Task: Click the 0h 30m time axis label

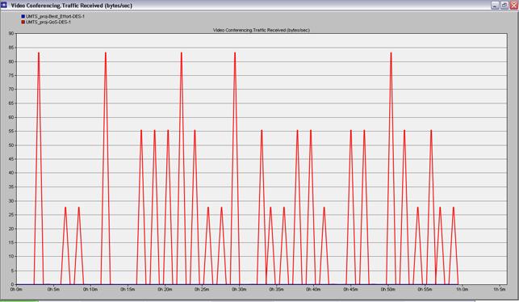Action: 239,289
